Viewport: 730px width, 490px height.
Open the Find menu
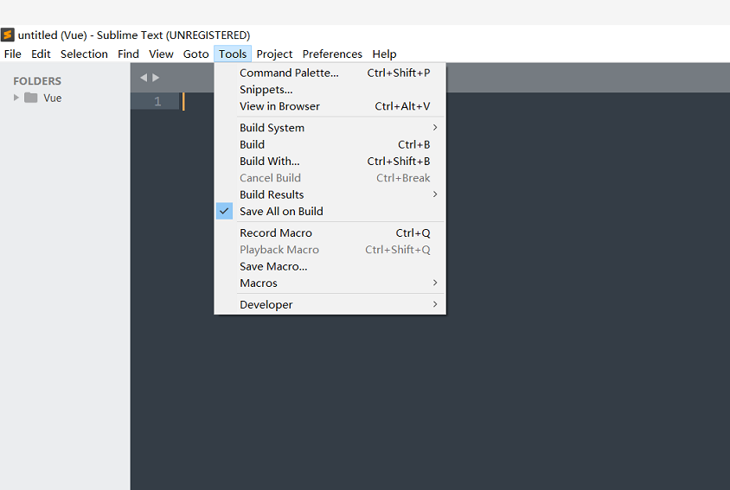[x=129, y=54]
